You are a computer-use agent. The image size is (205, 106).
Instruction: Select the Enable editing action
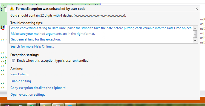21,81
